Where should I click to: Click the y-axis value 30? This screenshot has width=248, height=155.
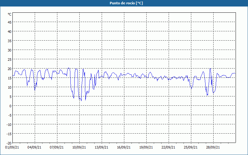click(x=10, y=50)
